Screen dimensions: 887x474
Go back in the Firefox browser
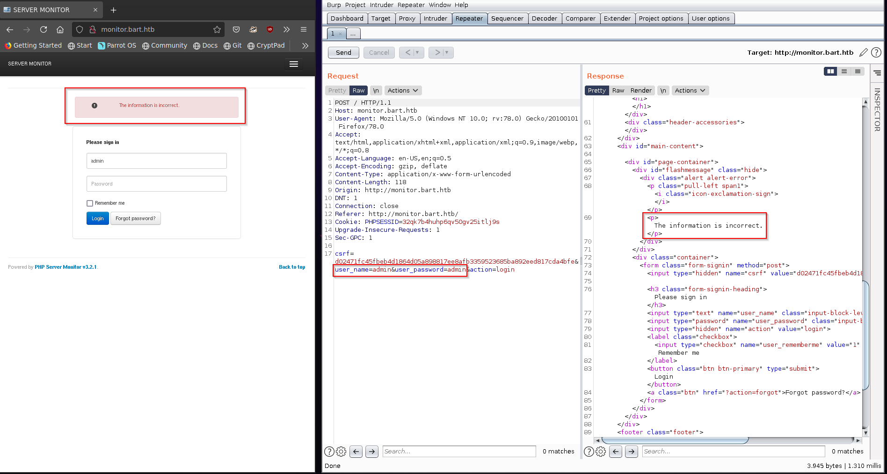pos(10,29)
